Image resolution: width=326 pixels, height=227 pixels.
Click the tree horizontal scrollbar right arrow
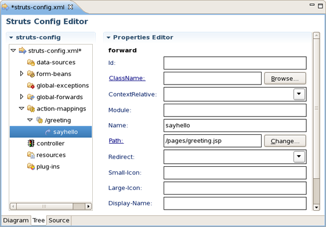(88, 206)
